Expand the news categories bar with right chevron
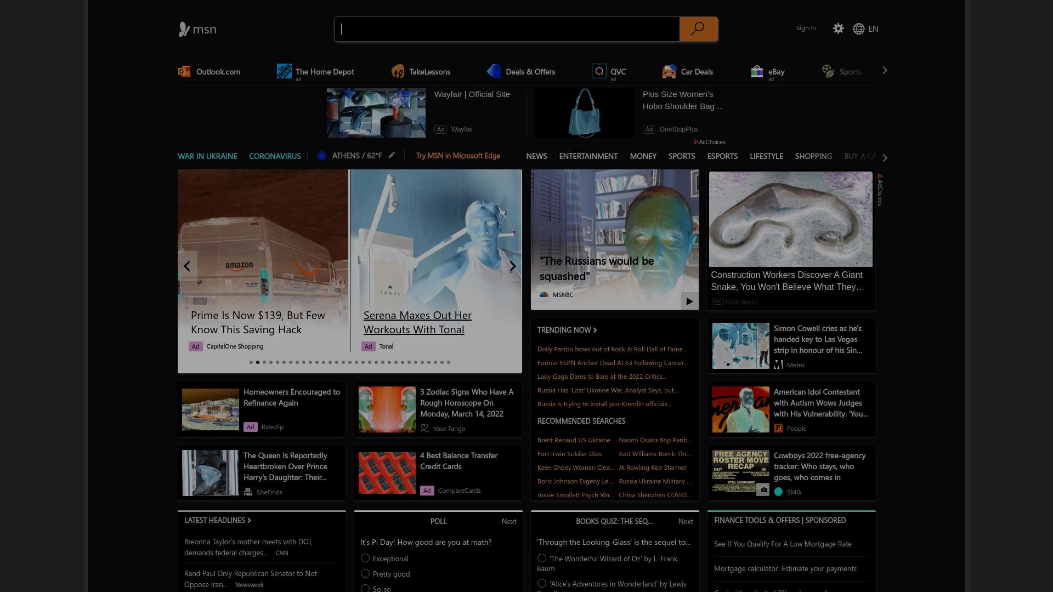 885,158
